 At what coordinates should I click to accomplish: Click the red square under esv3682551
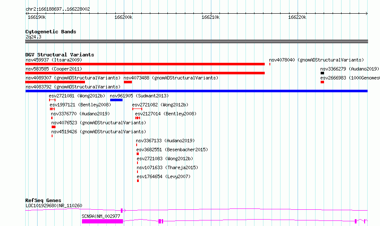click(x=137, y=154)
